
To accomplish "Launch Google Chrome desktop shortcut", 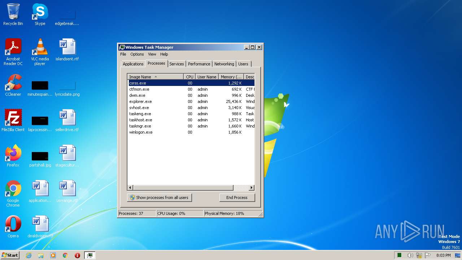I will point(13,194).
